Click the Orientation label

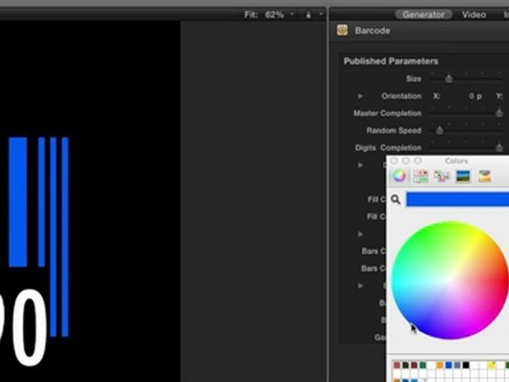[x=401, y=96]
